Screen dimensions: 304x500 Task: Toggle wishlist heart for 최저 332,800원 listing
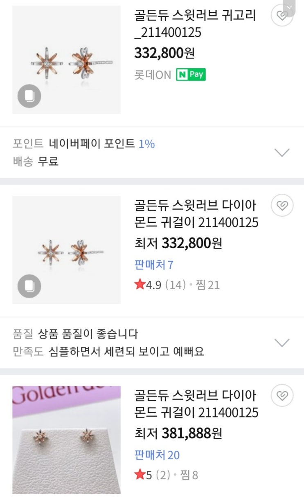click(x=282, y=206)
